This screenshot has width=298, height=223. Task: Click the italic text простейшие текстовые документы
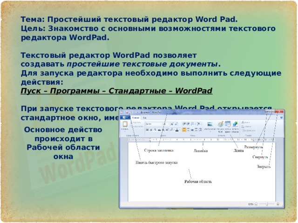point(142,64)
